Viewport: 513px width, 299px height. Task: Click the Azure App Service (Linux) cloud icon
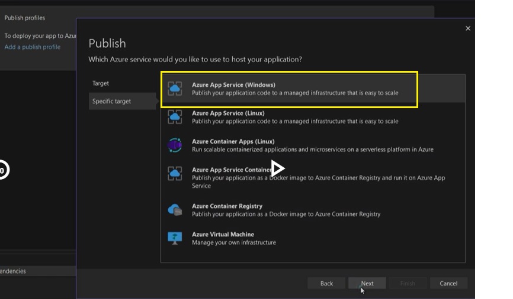point(175,117)
